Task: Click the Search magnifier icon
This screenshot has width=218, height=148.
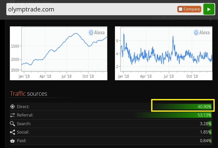Action: click(12, 124)
